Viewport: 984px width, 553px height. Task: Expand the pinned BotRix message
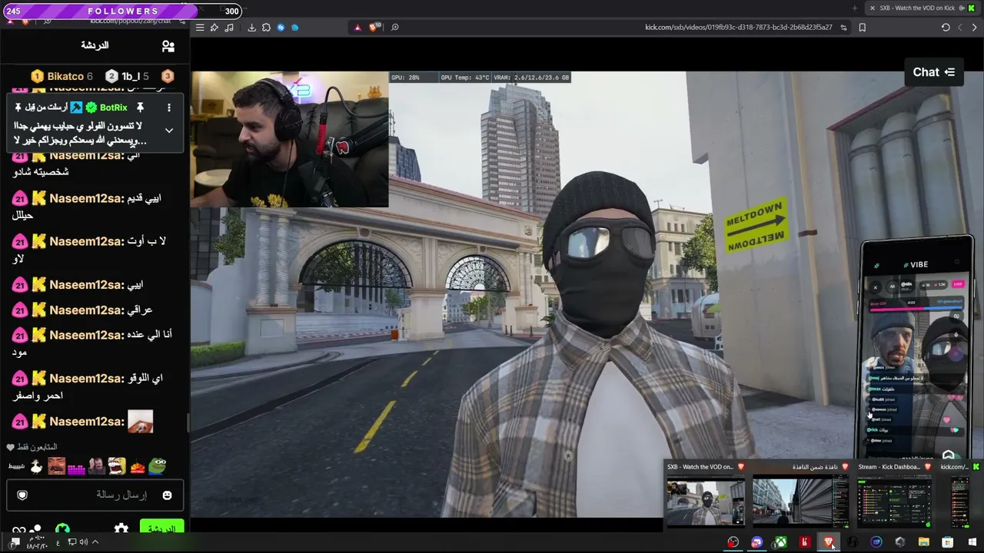coord(169,131)
